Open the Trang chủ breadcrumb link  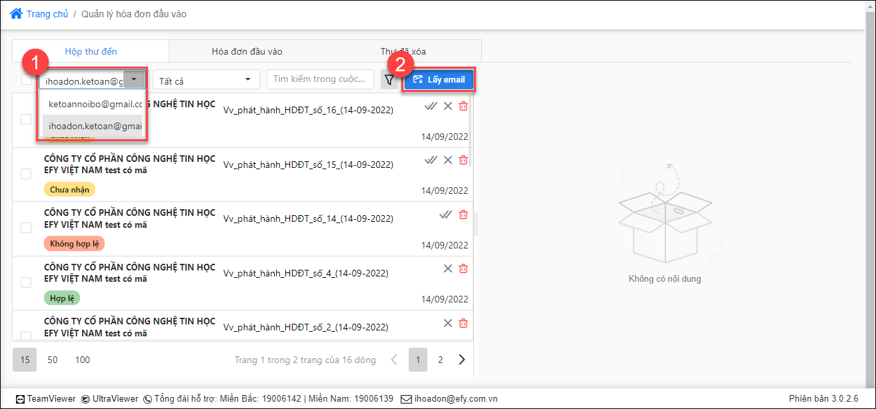tap(47, 14)
